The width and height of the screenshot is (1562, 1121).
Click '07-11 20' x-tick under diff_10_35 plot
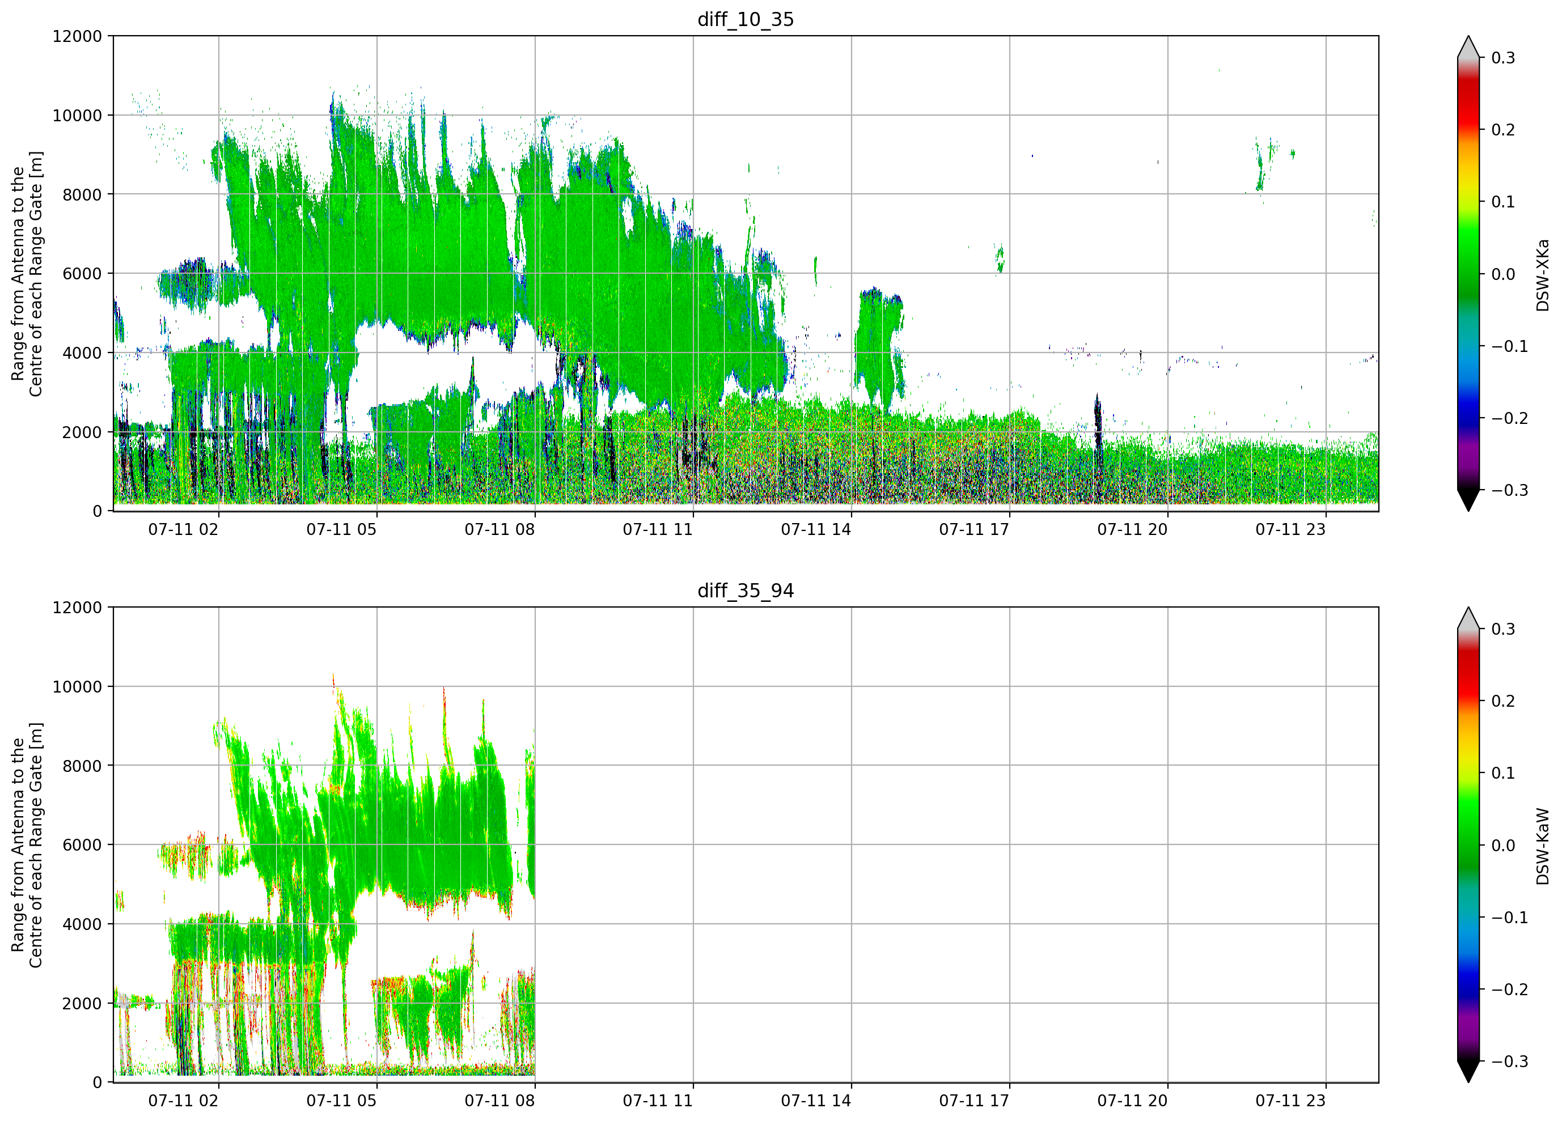click(x=1132, y=529)
